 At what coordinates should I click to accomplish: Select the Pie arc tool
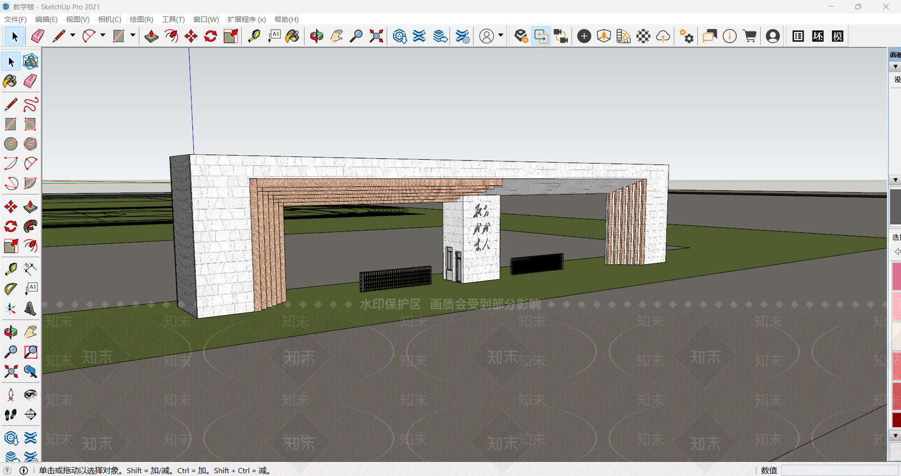[30, 183]
